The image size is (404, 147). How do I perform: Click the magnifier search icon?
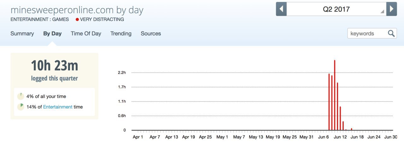pos(391,33)
